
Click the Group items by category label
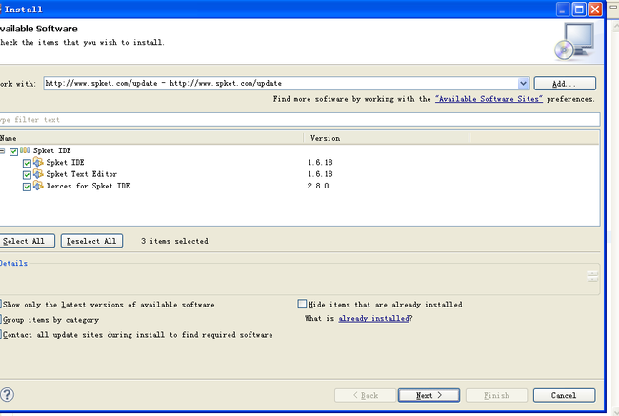coord(50,320)
